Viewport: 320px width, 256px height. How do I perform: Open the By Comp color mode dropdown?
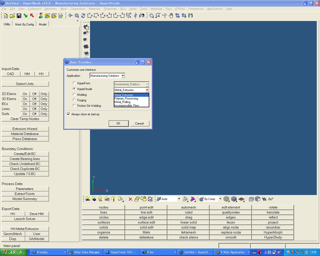pyautogui.click(x=220, y=199)
